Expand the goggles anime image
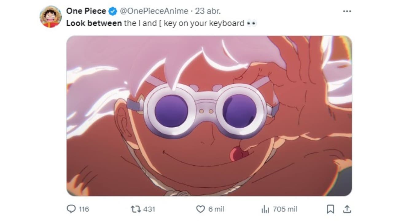 [209, 116]
